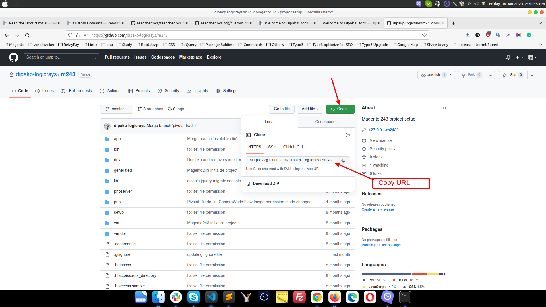Open the Add file dropdown

(310, 109)
